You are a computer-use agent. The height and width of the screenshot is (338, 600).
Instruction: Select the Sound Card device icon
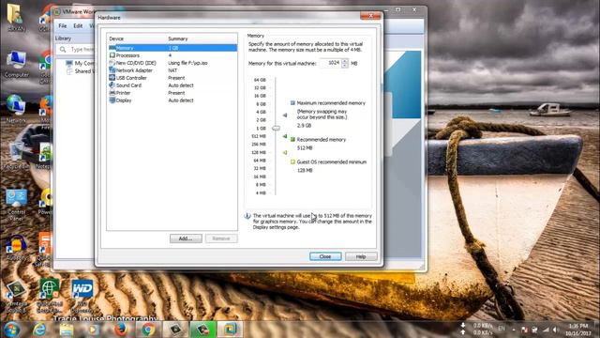click(x=112, y=85)
